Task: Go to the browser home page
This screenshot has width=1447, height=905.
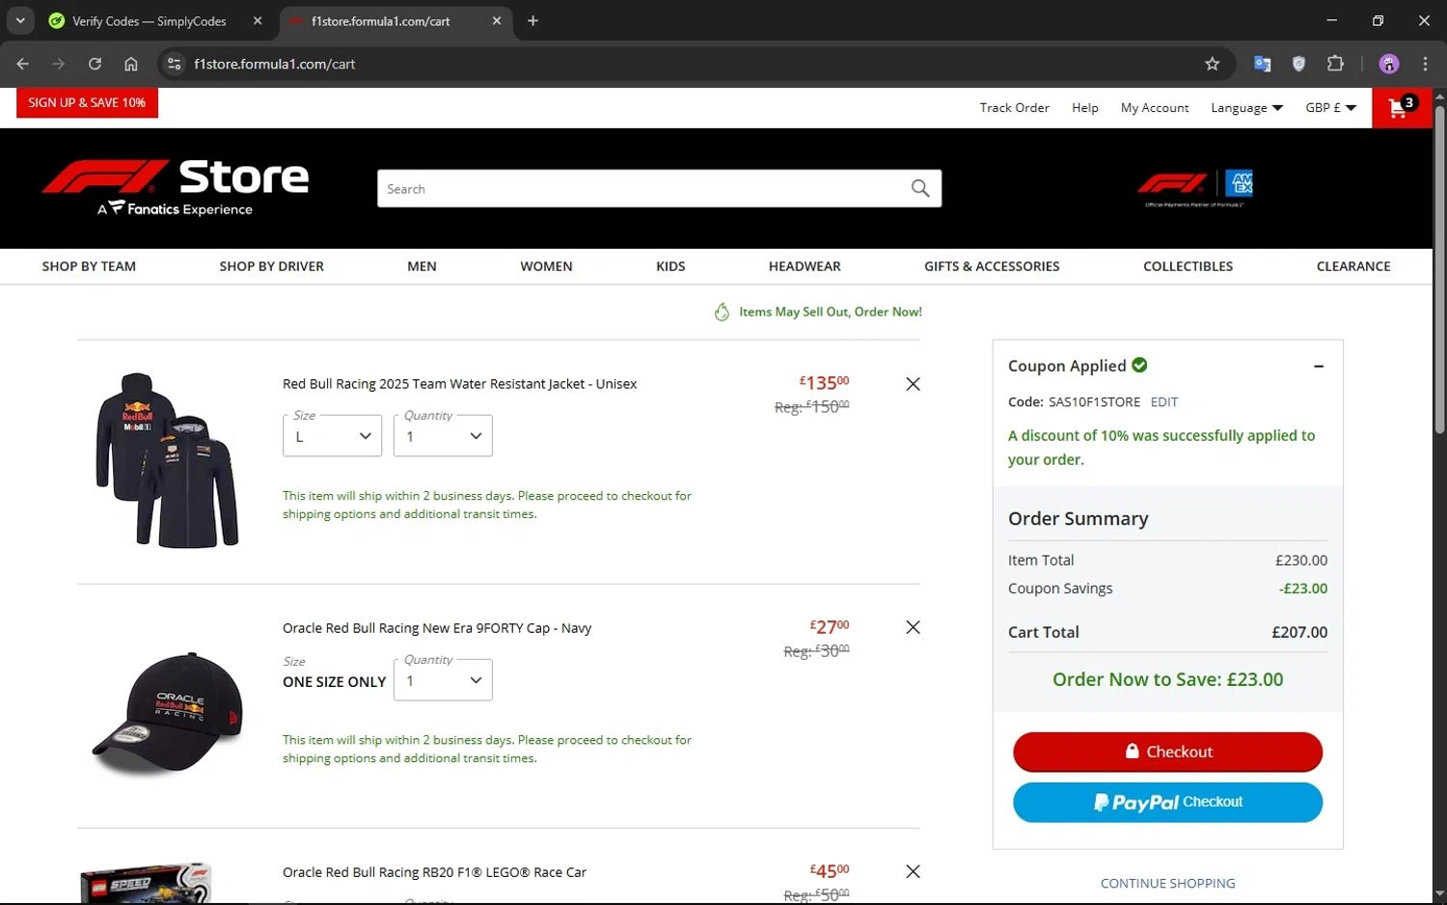Action: [x=131, y=64]
